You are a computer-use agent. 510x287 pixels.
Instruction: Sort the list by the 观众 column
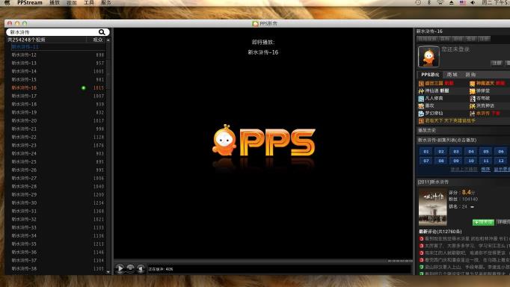(97, 40)
